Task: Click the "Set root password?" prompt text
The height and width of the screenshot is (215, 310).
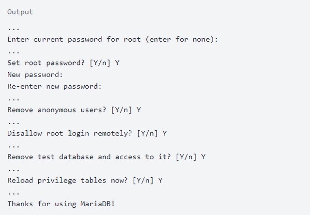Action: (x=46, y=63)
